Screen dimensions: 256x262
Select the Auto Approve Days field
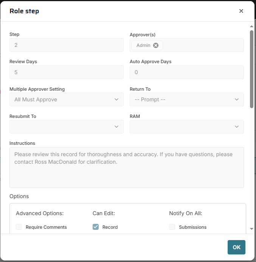pyautogui.click(x=186, y=72)
